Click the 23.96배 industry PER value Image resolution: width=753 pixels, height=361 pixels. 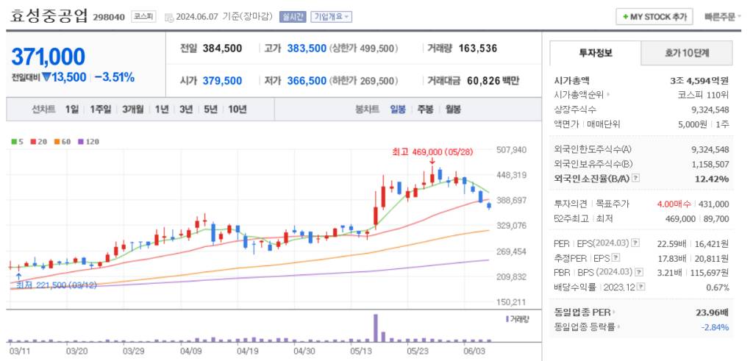click(x=712, y=312)
